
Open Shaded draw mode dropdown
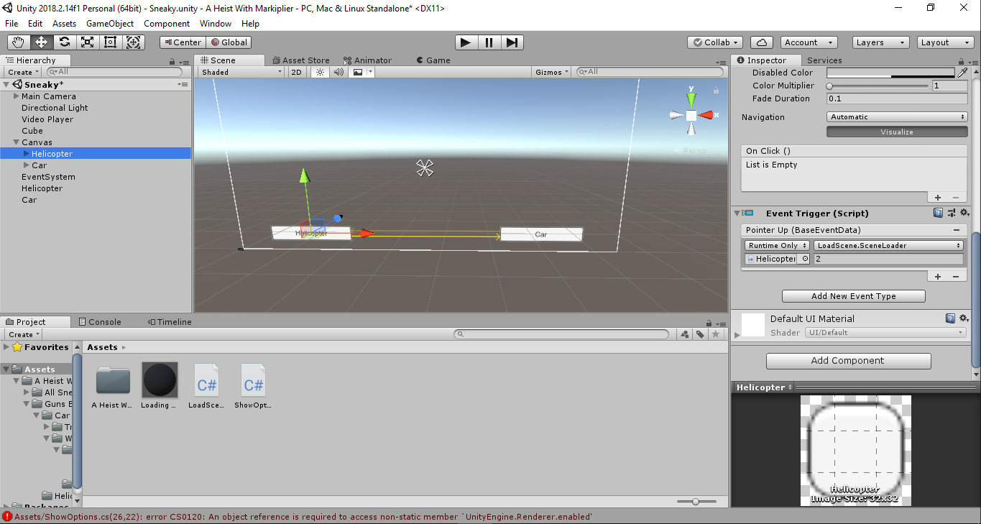tap(241, 72)
